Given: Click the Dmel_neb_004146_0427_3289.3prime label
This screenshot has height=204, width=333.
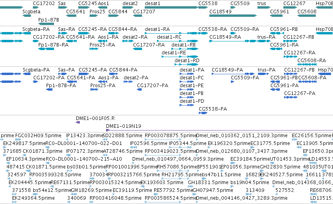Looking at the screenshot, I should click(242, 198).
